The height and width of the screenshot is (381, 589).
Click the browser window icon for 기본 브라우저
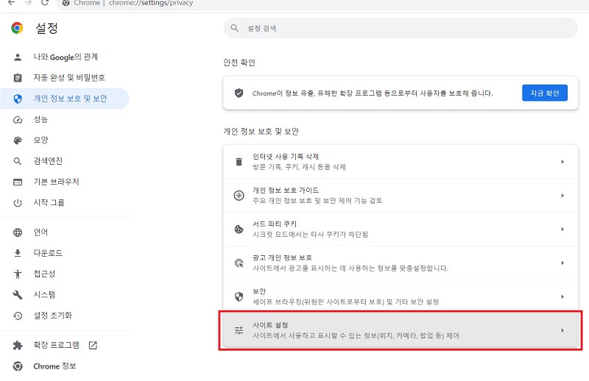pos(18,182)
